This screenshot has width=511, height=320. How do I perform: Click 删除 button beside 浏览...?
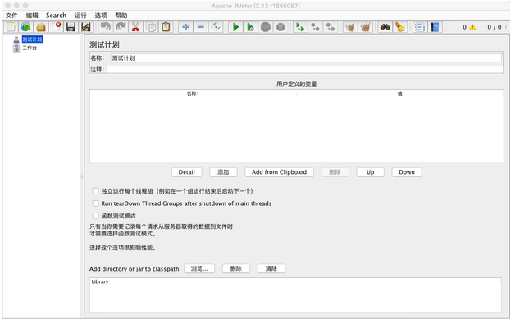tap(236, 268)
